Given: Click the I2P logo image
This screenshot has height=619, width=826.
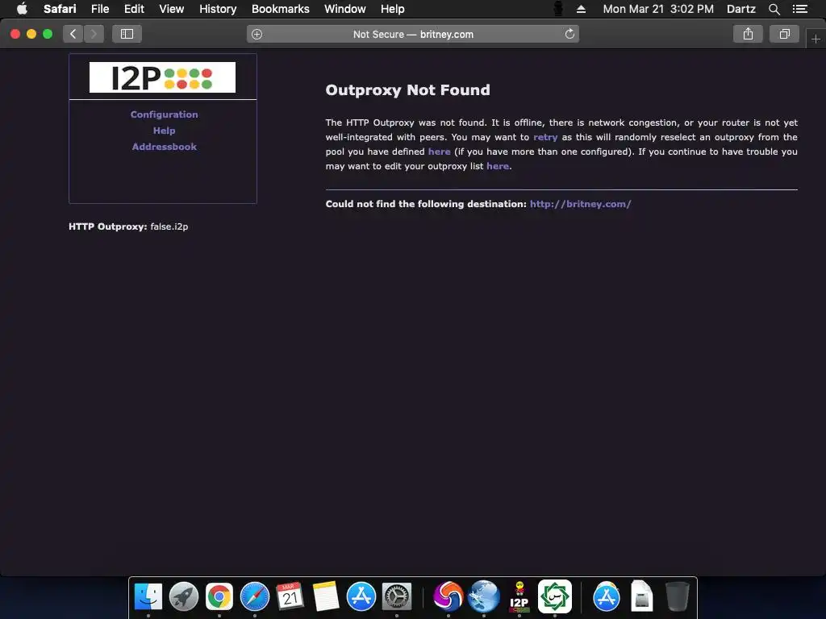Looking at the screenshot, I should (x=162, y=77).
